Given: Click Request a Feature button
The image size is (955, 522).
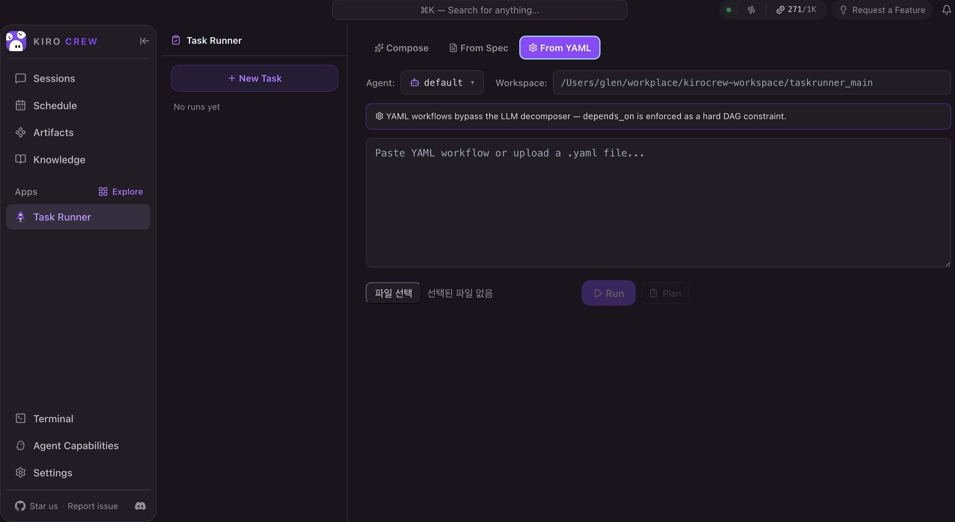Looking at the screenshot, I should (x=882, y=10).
